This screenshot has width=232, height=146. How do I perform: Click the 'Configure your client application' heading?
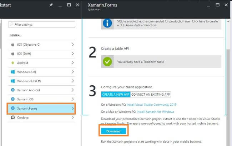pyautogui.click(x=126, y=87)
